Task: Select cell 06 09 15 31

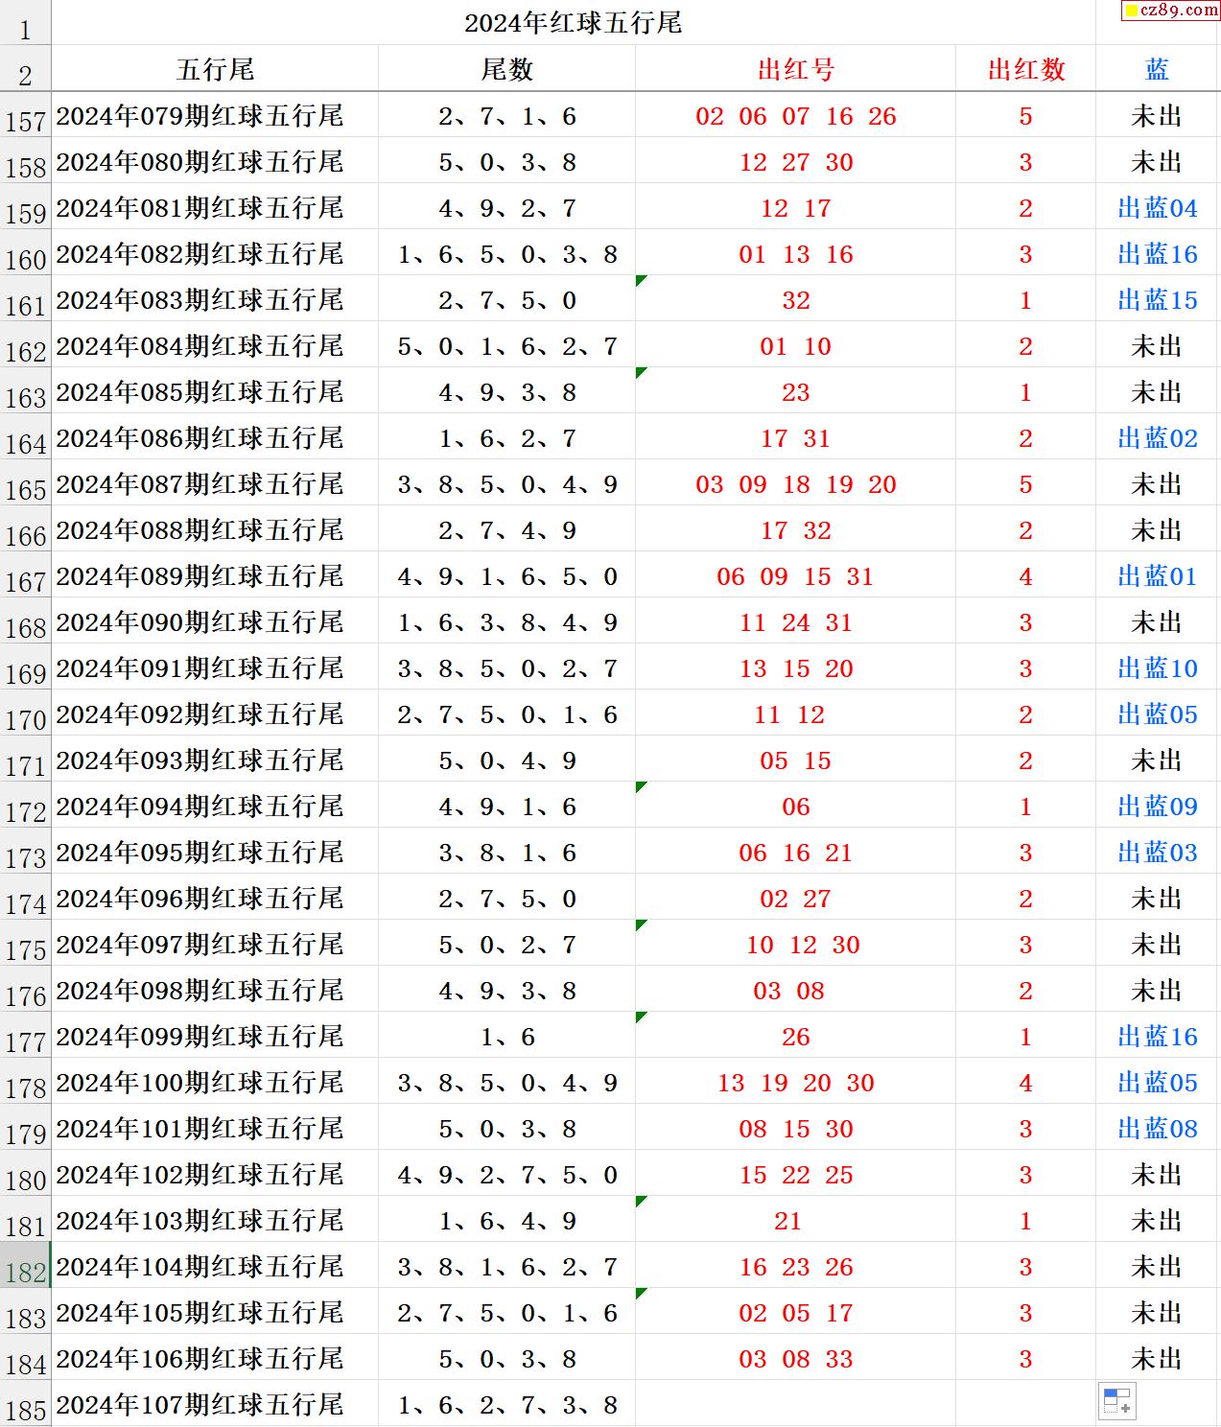Action: pyautogui.click(x=795, y=576)
